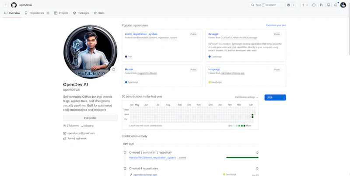Open pull requests icon in header
Screen dimensions: 350x176
(x=321, y=5)
